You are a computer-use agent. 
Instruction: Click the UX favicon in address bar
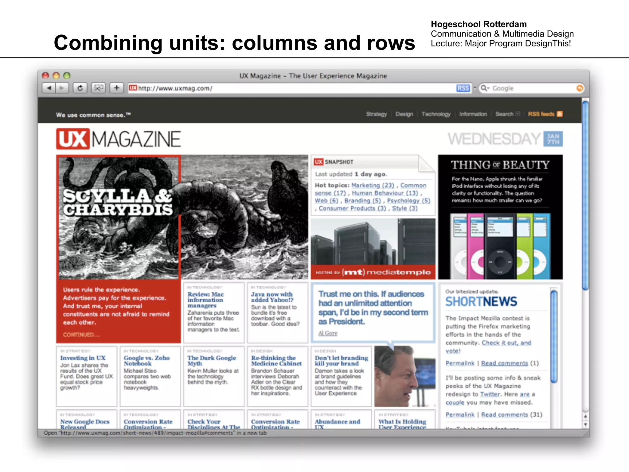133,88
